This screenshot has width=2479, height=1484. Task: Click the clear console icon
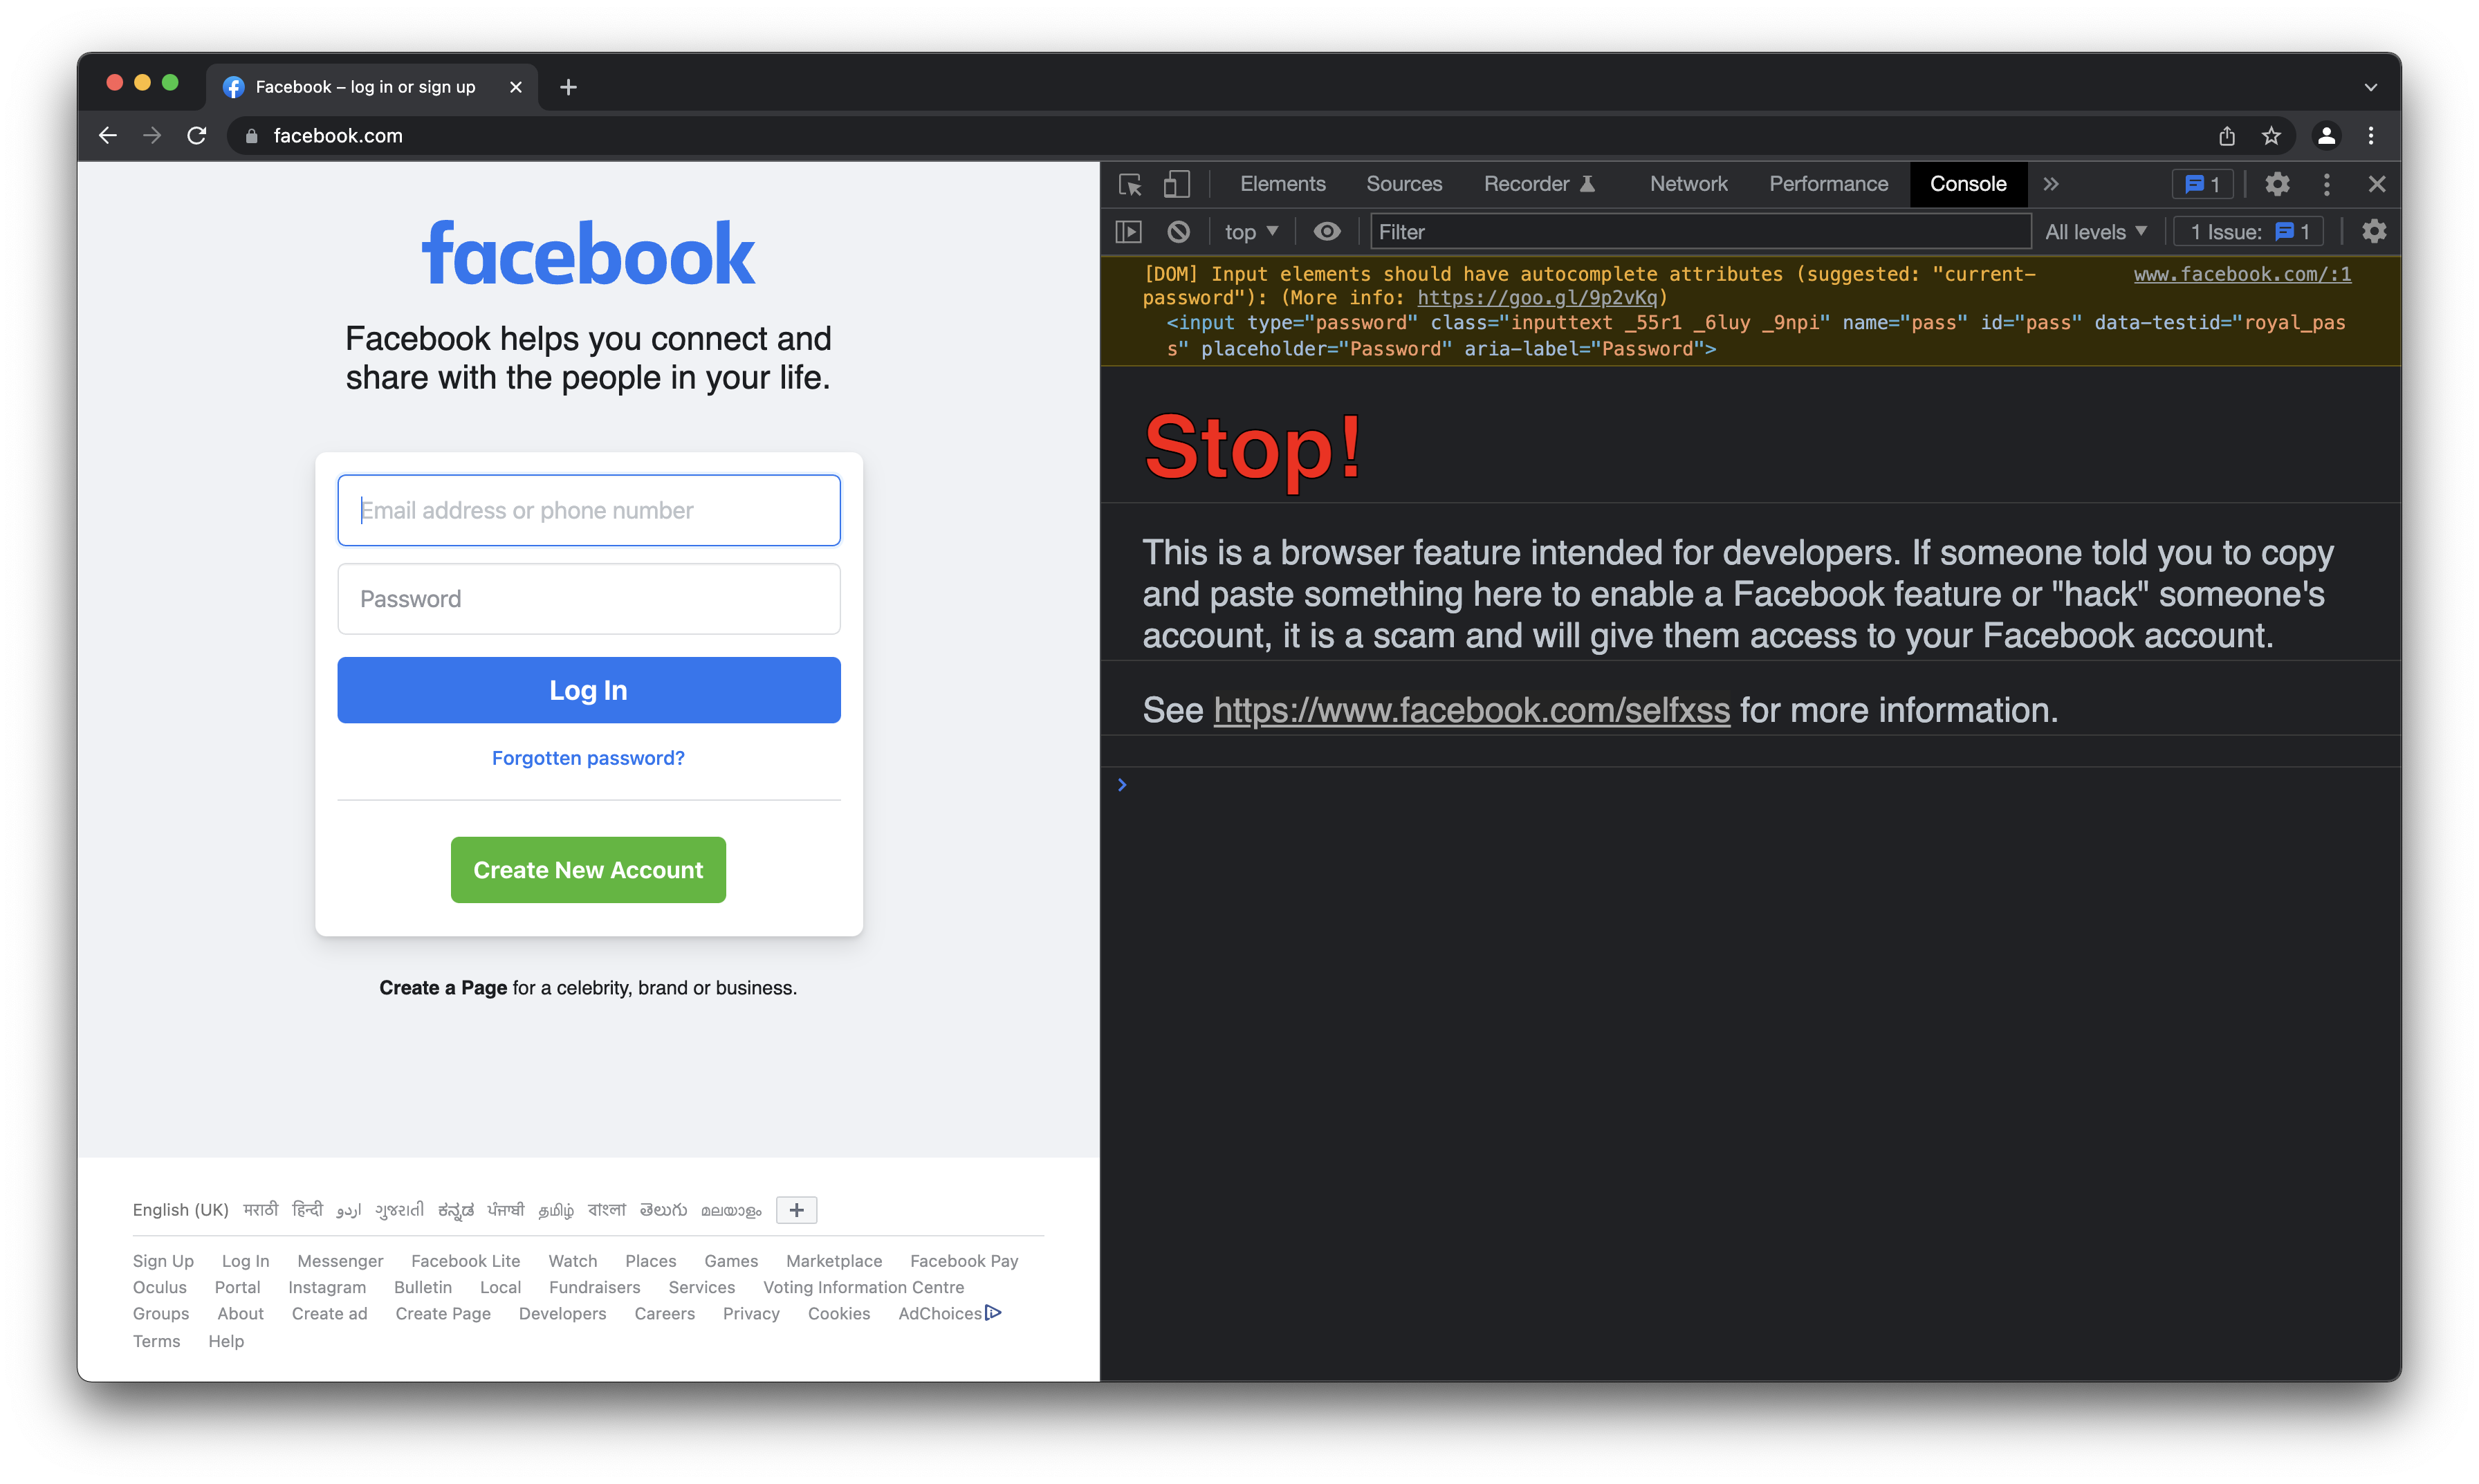pos(1182,232)
